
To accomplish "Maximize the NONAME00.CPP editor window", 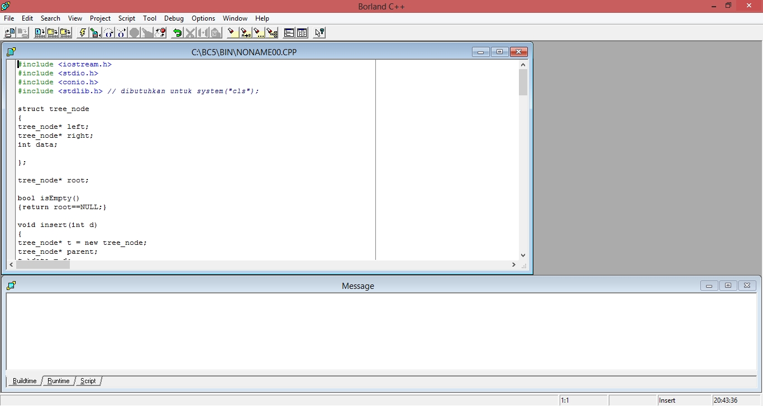I will 499,52.
